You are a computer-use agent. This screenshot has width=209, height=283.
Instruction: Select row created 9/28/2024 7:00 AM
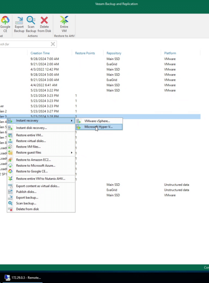[100, 59]
